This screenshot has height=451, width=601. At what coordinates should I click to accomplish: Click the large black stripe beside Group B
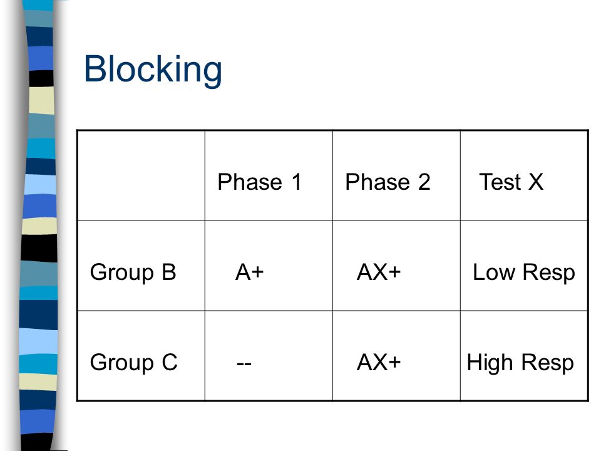[x=39, y=248]
